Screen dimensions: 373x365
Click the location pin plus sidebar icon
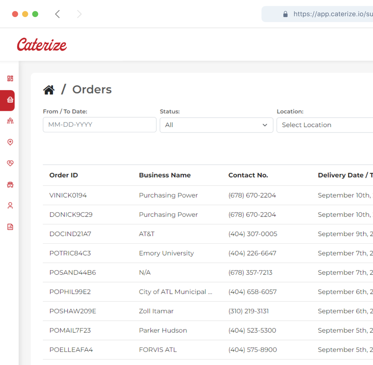10,142
